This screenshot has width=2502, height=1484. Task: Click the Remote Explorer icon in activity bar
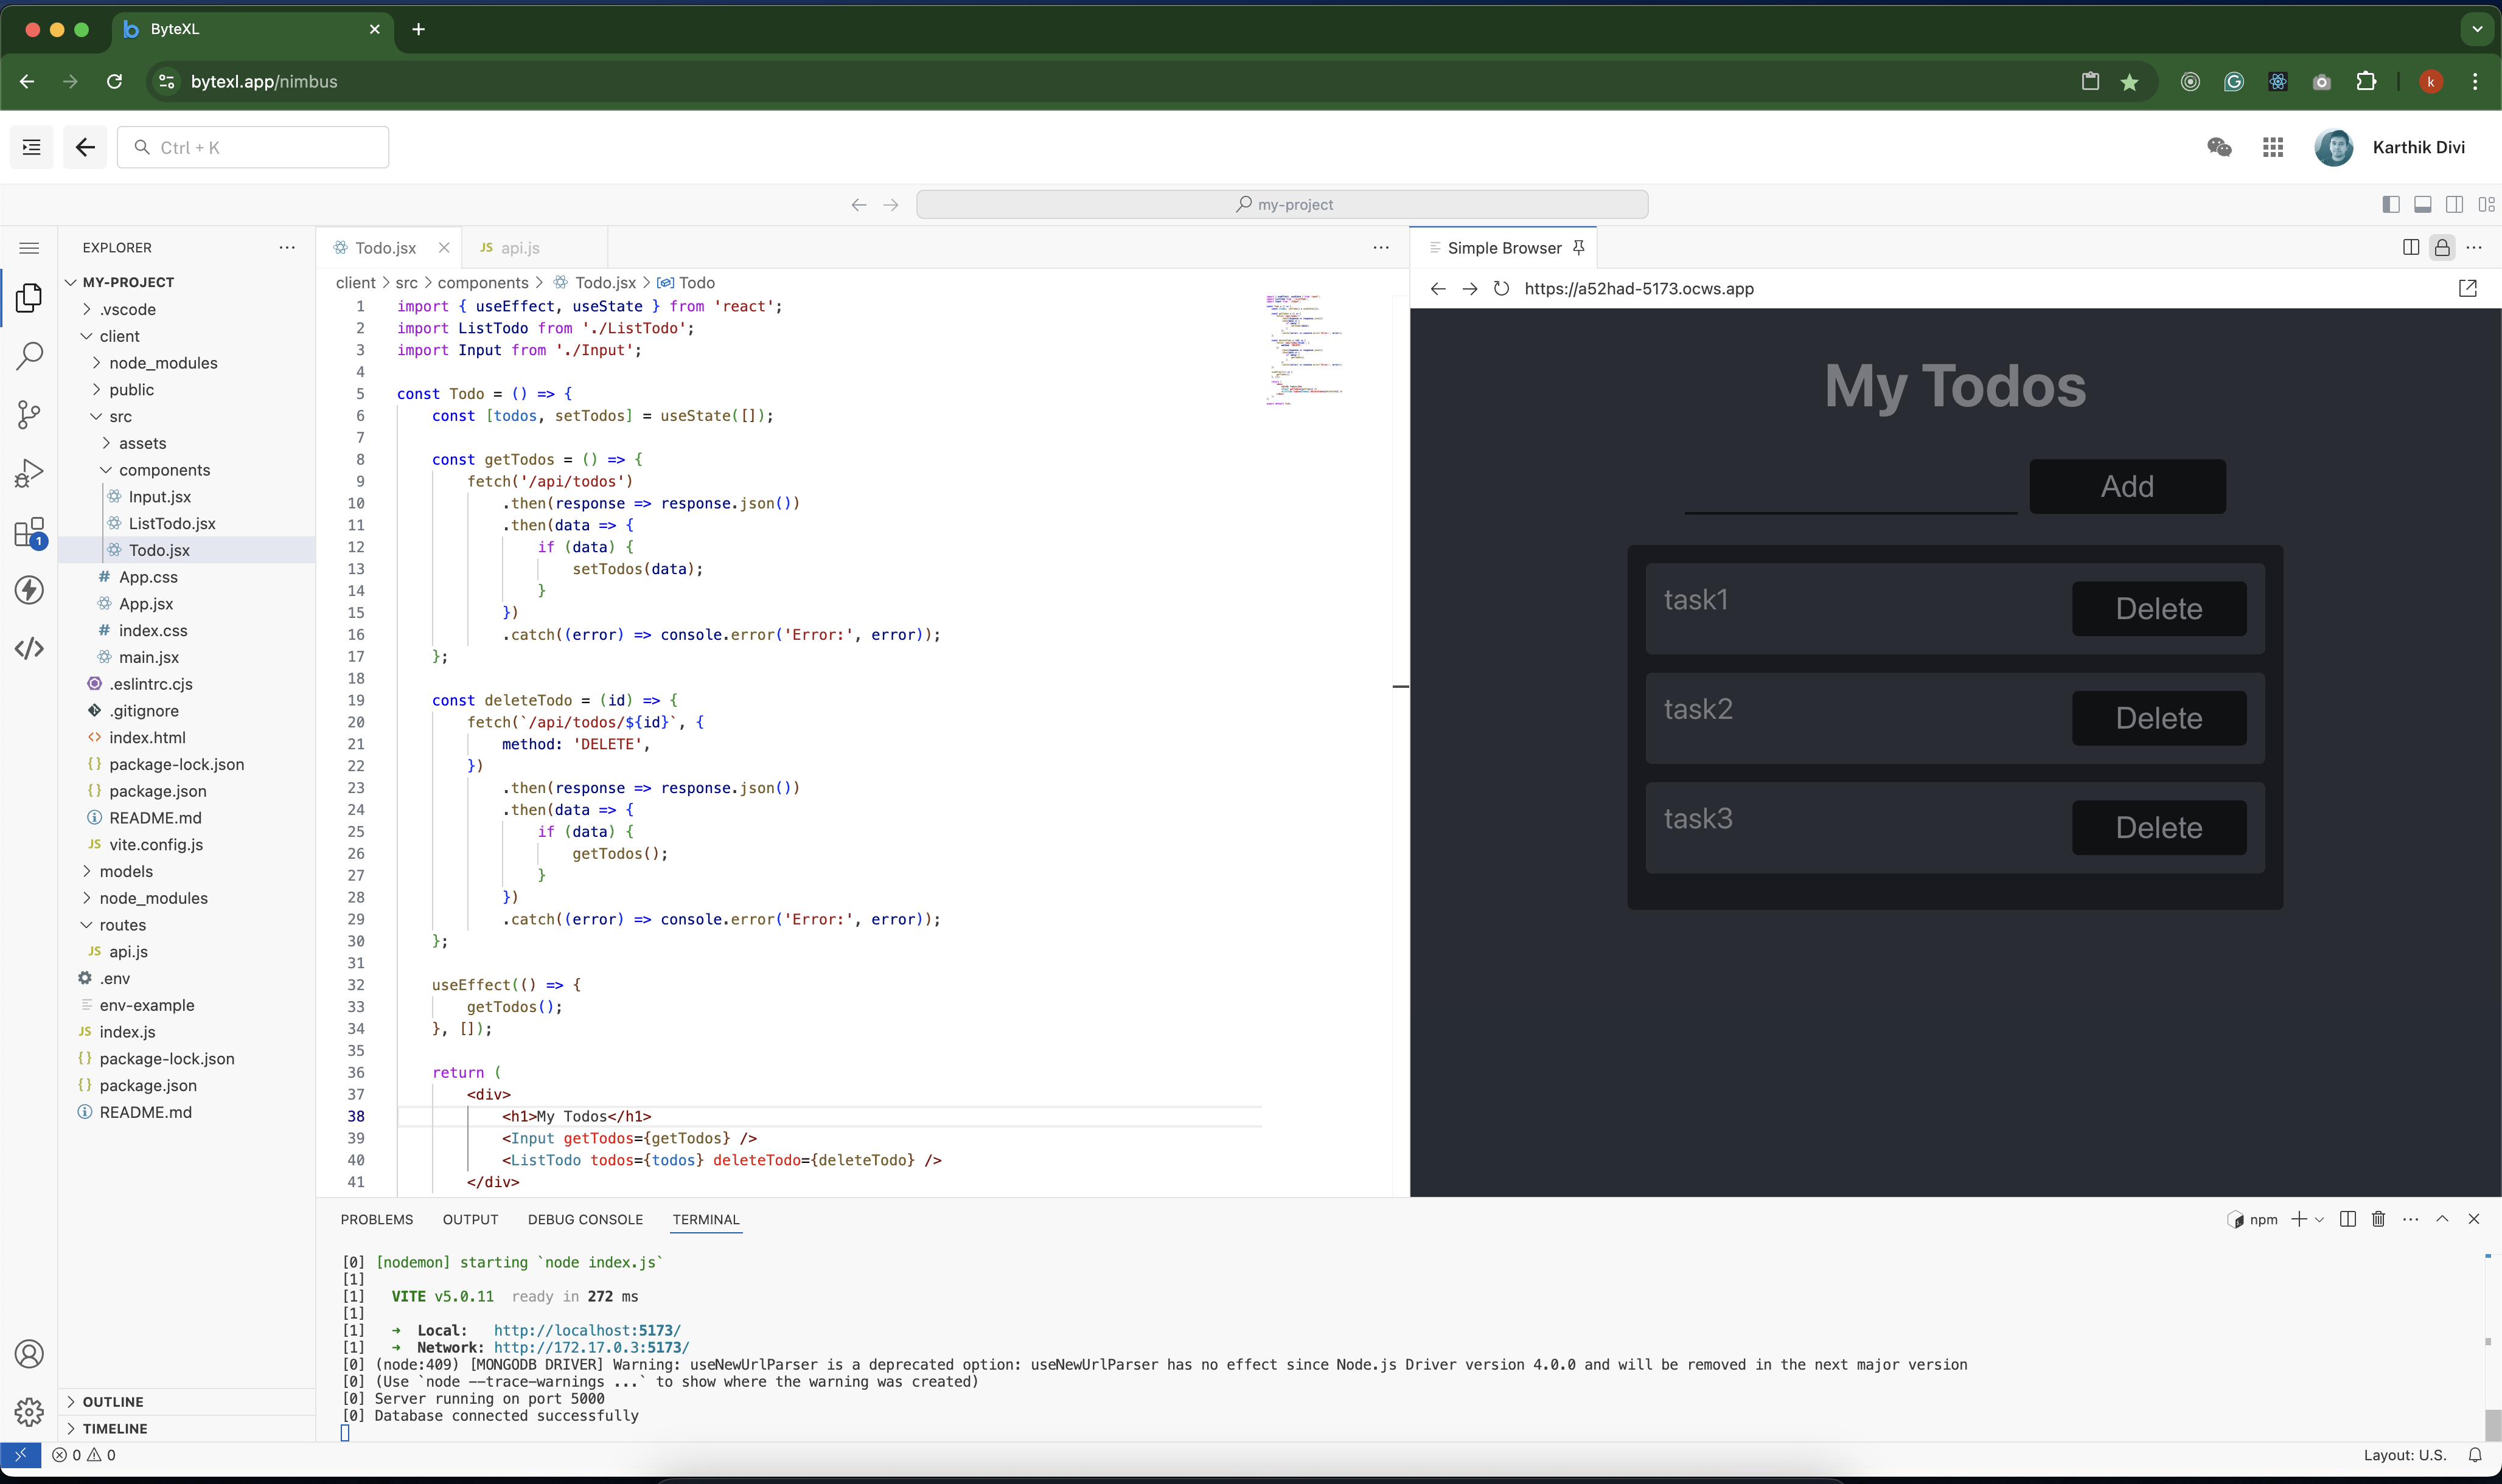pyautogui.click(x=29, y=590)
